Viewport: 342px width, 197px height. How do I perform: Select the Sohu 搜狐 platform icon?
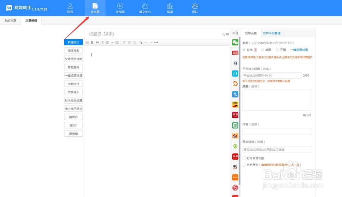click(235, 105)
